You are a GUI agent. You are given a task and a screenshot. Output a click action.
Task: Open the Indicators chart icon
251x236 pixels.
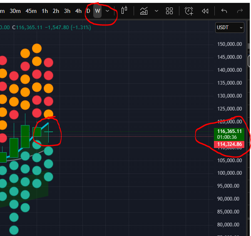(x=144, y=11)
